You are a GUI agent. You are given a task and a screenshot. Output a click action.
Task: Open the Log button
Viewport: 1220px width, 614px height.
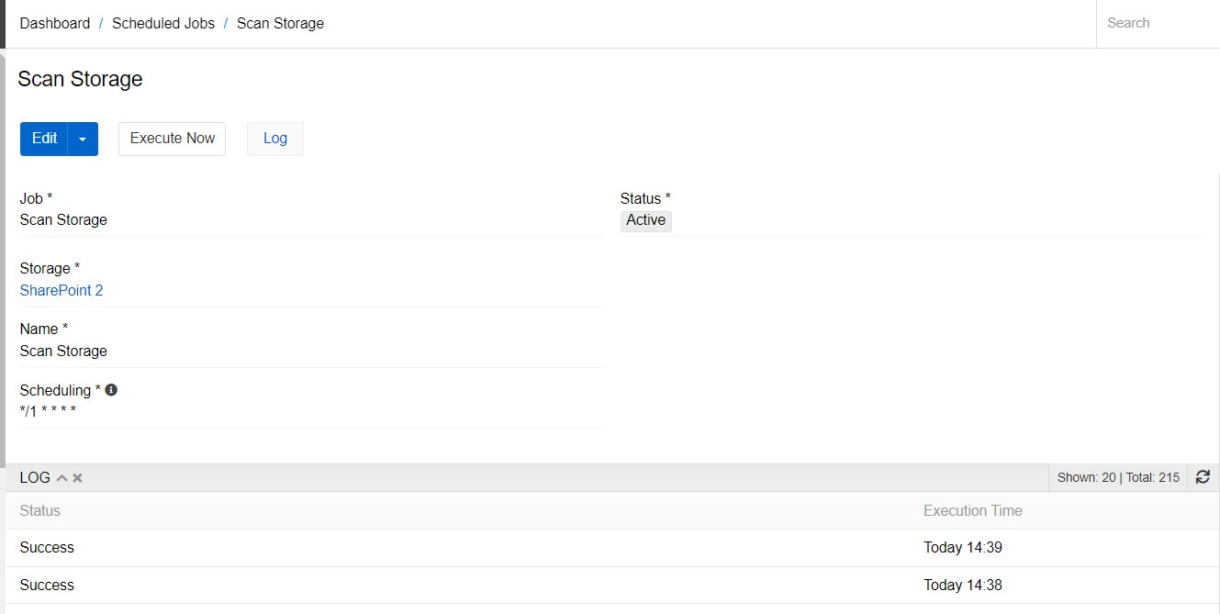point(275,139)
